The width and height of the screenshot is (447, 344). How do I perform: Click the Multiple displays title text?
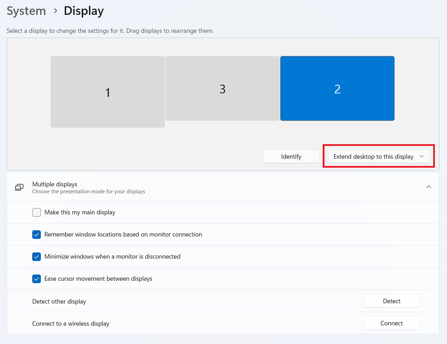point(55,184)
